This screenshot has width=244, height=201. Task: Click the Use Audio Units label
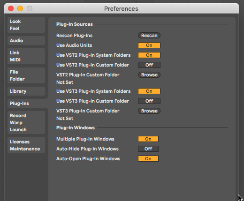tap(74, 45)
